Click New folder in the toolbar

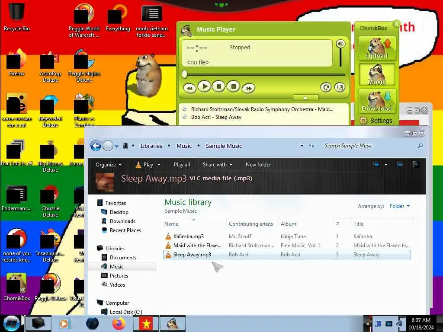pos(258,165)
